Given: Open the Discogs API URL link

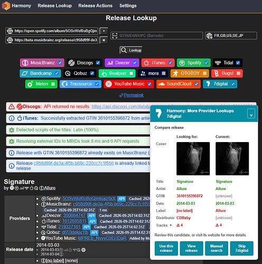Looking at the screenshot, I should [121, 107].
